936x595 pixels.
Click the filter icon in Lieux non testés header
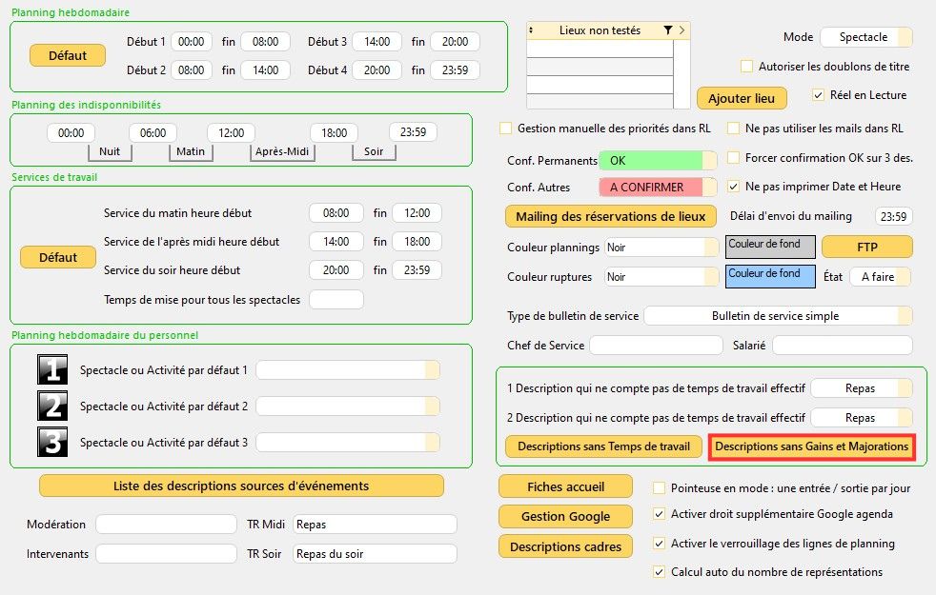(x=667, y=30)
